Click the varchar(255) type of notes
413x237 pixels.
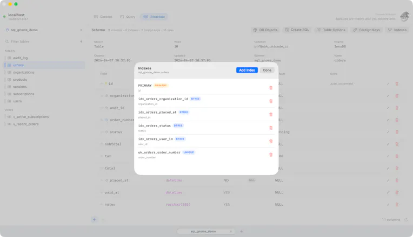(178, 205)
